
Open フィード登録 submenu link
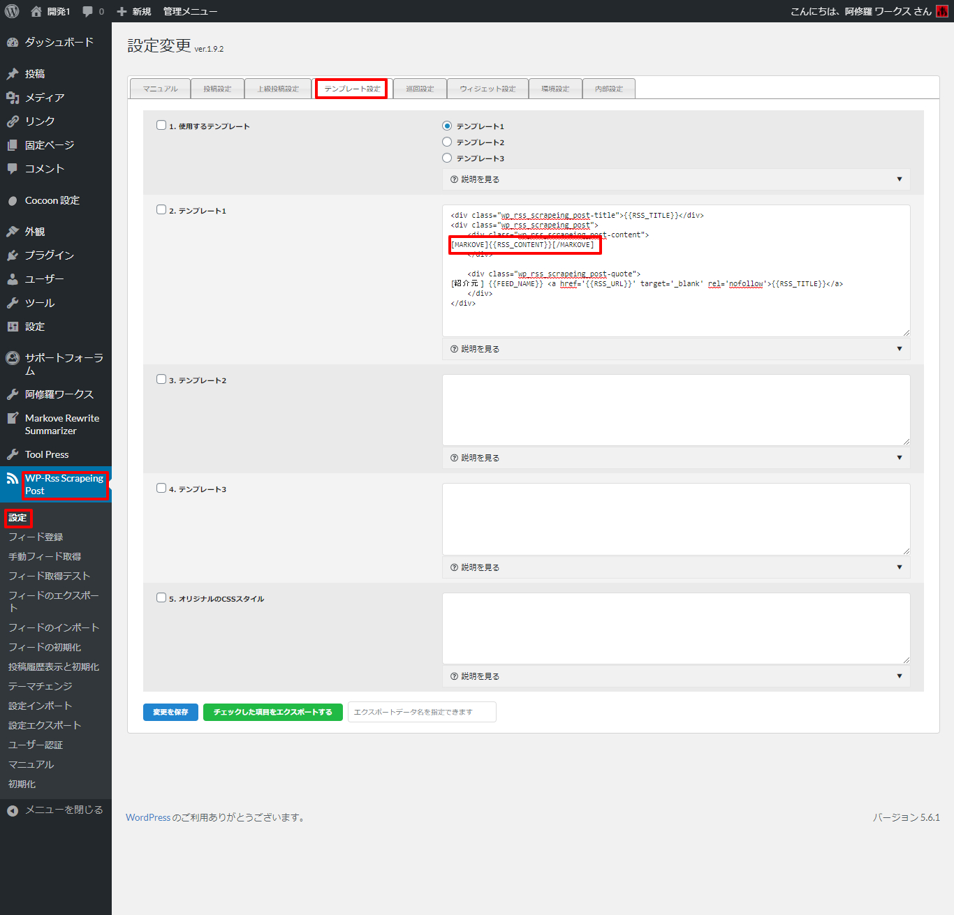(36, 537)
